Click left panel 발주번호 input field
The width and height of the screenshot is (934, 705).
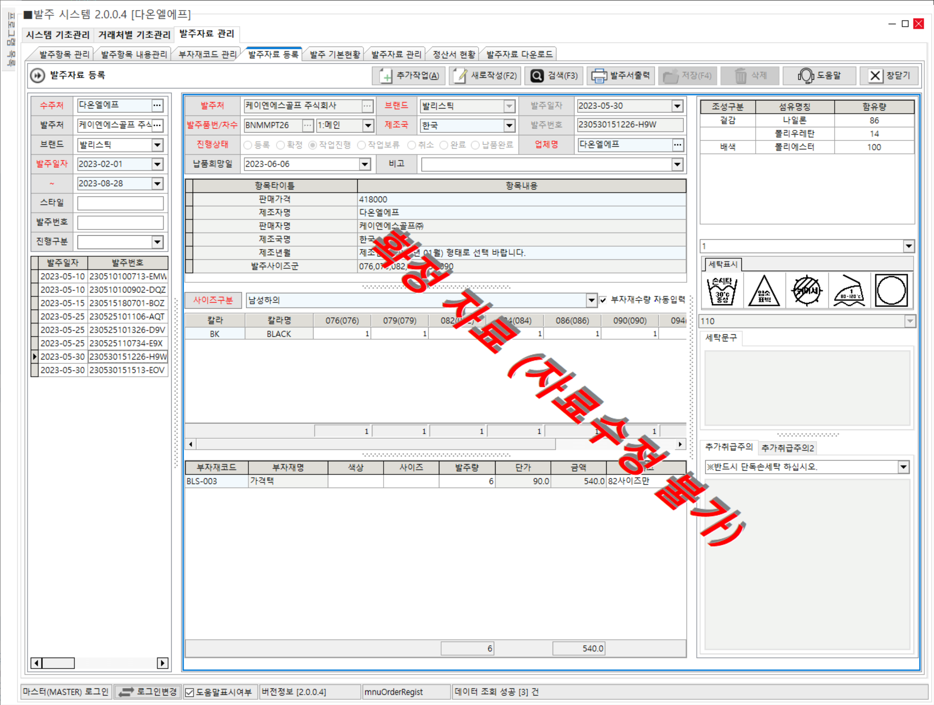click(120, 222)
